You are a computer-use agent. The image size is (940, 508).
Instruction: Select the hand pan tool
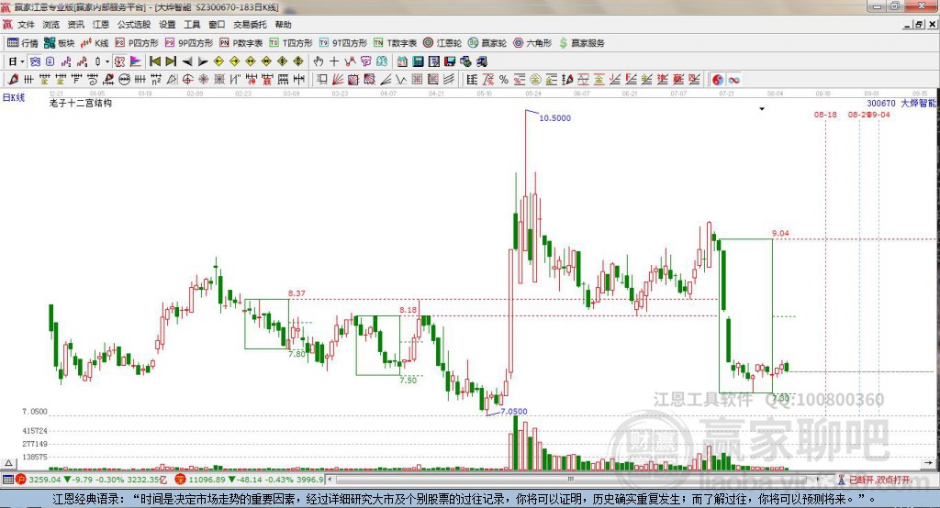point(319,61)
